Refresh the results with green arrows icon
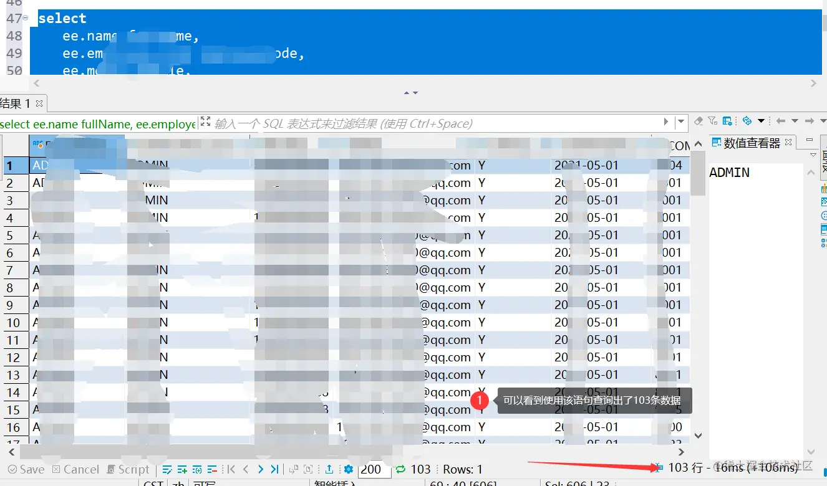This screenshot has width=827, height=486. (x=401, y=469)
